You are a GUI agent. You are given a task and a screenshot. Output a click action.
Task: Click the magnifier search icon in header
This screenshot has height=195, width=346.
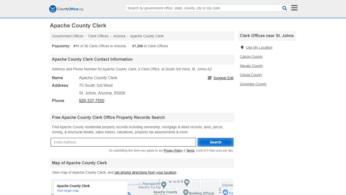pos(285,8)
